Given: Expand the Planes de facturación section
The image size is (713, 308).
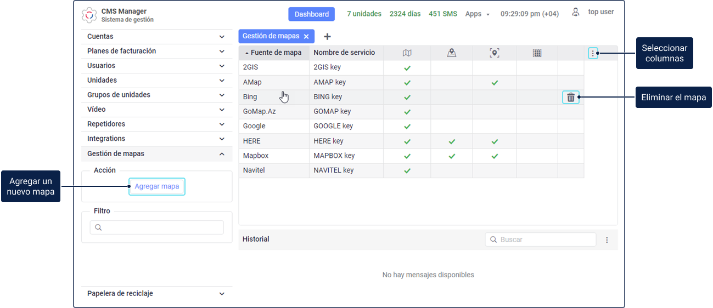Looking at the screenshot, I should (222, 52).
